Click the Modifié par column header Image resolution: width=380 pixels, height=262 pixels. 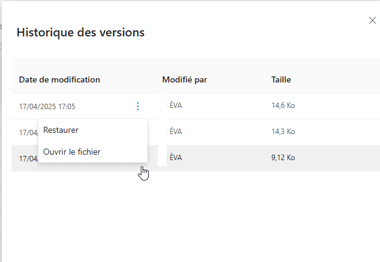click(185, 79)
